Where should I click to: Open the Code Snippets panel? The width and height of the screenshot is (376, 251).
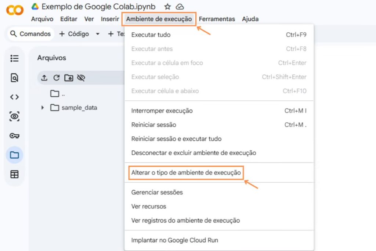click(14, 97)
